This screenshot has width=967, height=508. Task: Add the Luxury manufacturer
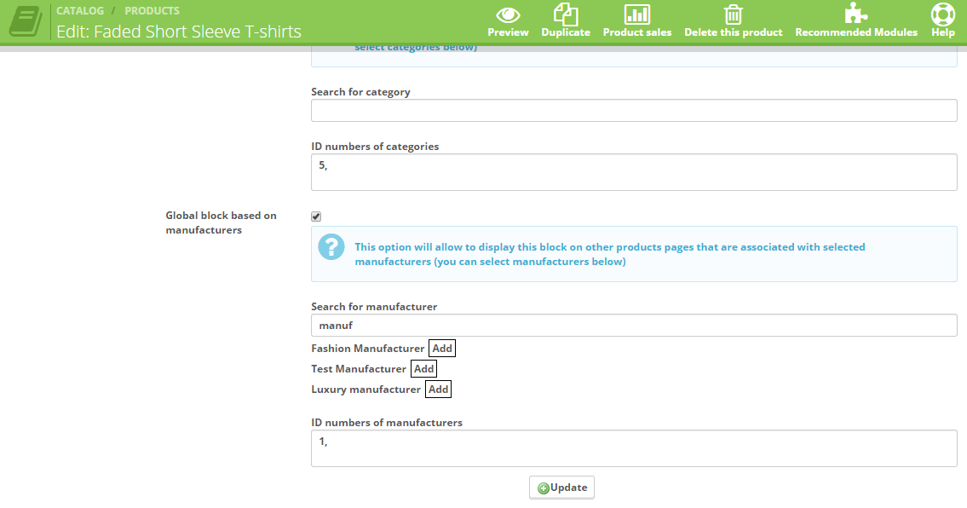tap(438, 389)
